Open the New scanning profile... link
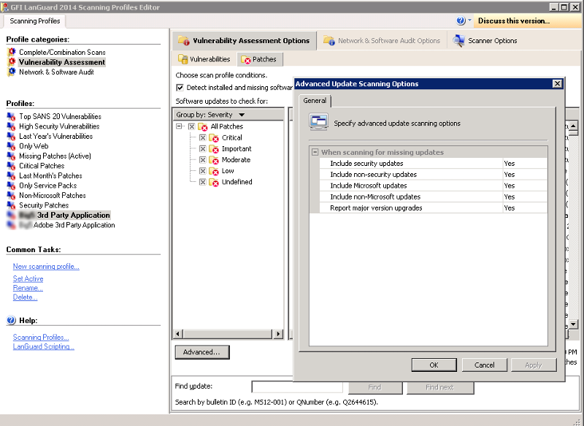Screen dimensions: 584x426 pyautogui.click(x=46, y=267)
